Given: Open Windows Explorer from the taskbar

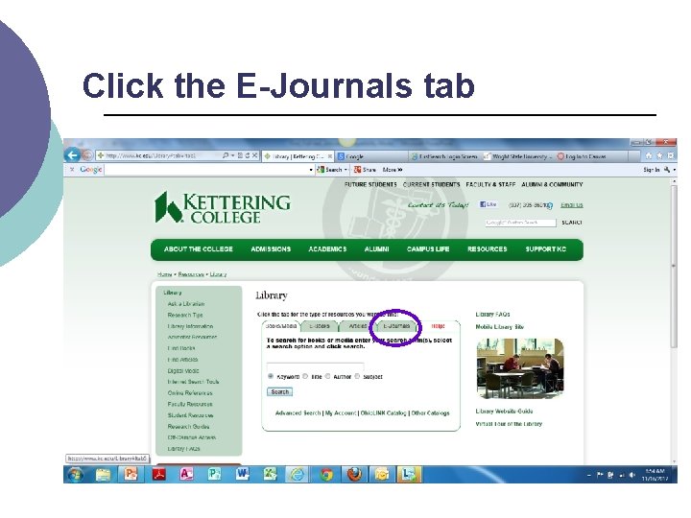Looking at the screenshot, I should point(103,475).
